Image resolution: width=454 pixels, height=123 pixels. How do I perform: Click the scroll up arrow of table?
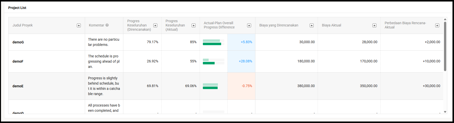pyautogui.click(x=445, y=19)
